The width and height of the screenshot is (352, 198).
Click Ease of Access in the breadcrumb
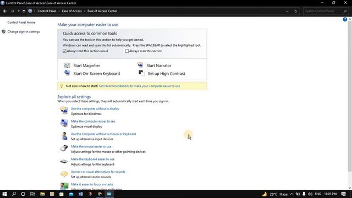click(x=72, y=11)
